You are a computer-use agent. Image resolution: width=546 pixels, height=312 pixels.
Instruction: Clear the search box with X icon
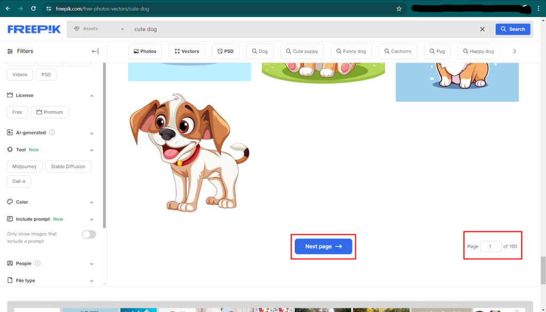[x=482, y=29]
